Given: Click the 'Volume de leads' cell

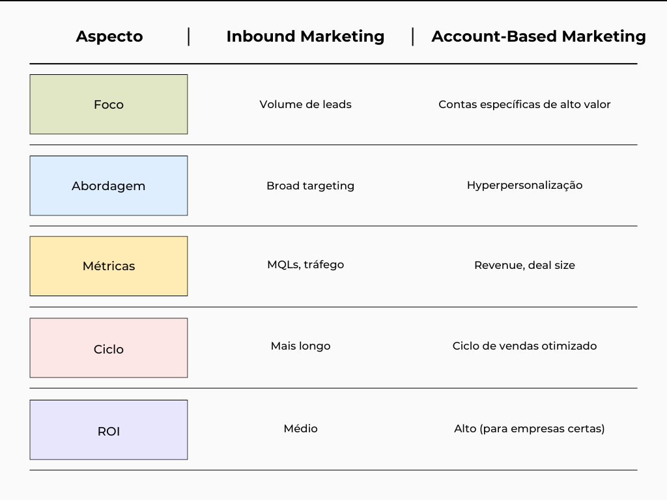Looking at the screenshot, I should (305, 105).
